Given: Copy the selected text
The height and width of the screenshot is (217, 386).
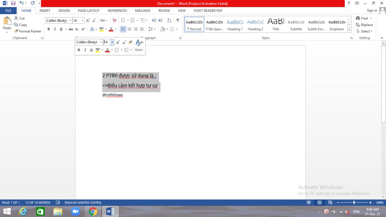Looking at the screenshot, I should click(x=20, y=25).
